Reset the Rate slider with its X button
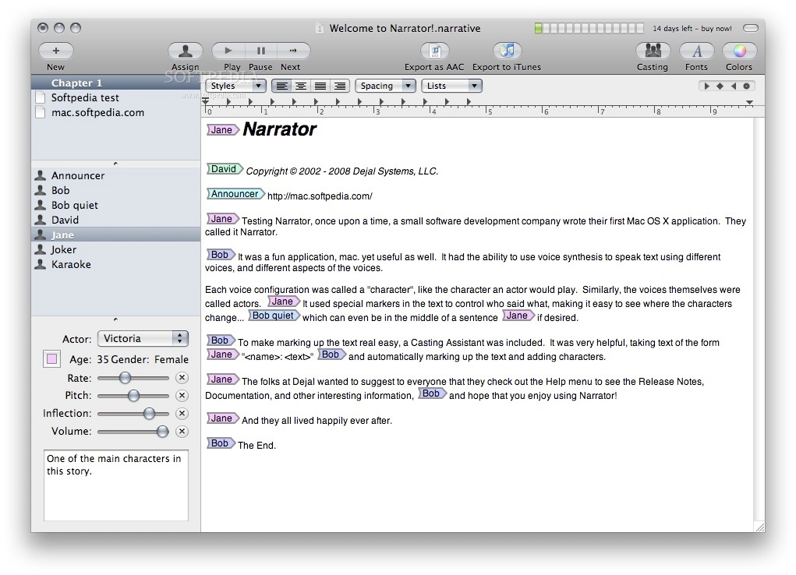The height and width of the screenshot is (575, 796). (x=182, y=378)
